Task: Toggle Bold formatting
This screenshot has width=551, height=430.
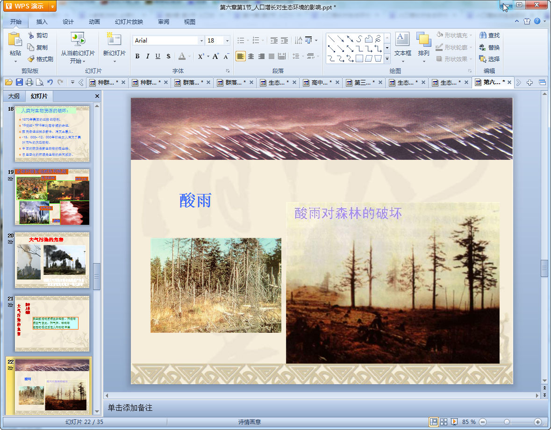Action: (x=137, y=56)
